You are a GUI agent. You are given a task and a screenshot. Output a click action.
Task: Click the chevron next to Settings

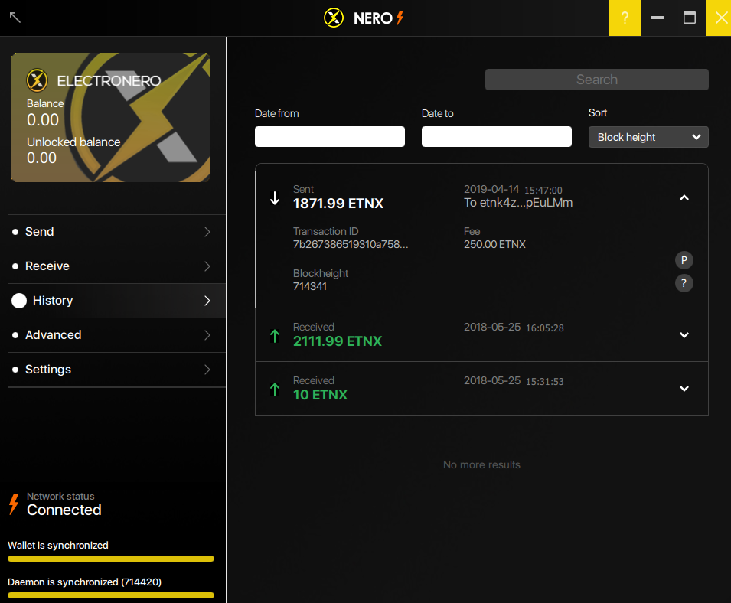pyautogui.click(x=207, y=370)
